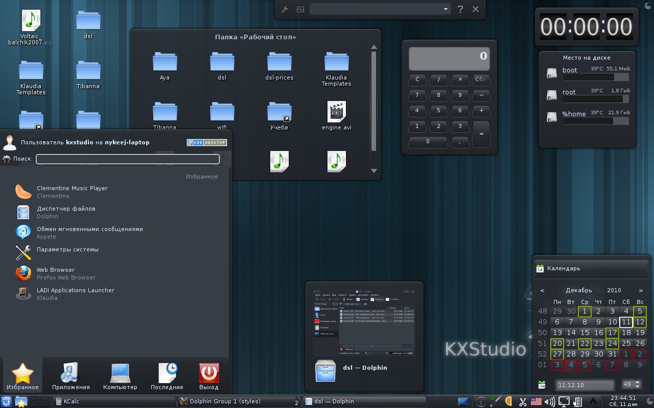The height and width of the screenshot is (408, 654).
Task: Click the icon next to the wrench on the top widget
Action: point(300,9)
